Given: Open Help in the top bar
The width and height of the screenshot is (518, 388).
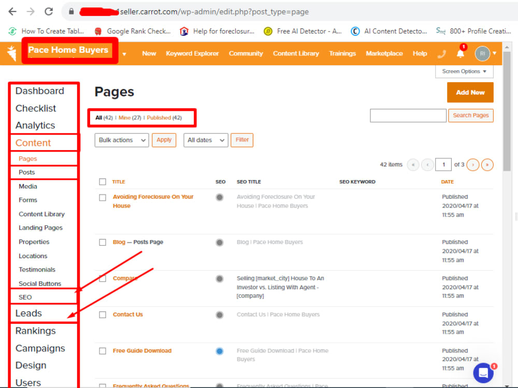Looking at the screenshot, I should point(420,53).
